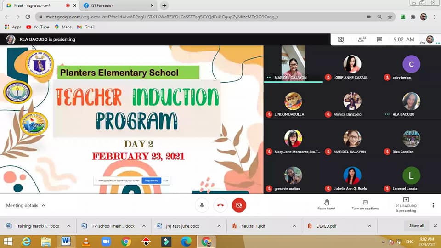441x248 pixels.
Task: Open a new browser tab
Action: pos(164,6)
